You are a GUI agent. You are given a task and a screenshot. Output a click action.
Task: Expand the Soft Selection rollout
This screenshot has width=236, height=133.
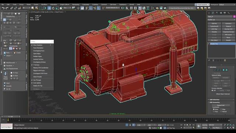[214, 100]
